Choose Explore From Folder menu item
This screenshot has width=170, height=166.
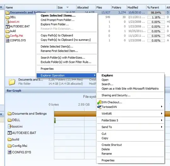click(67, 24)
